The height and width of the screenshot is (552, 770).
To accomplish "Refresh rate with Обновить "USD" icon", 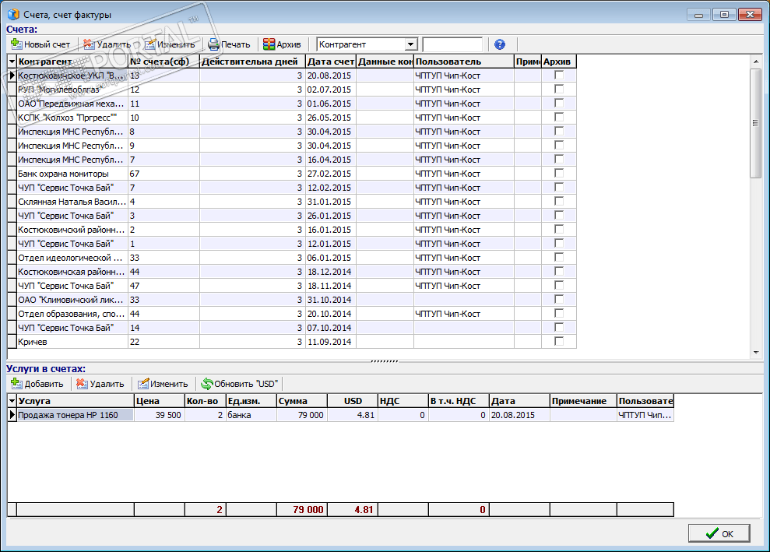I will [207, 384].
